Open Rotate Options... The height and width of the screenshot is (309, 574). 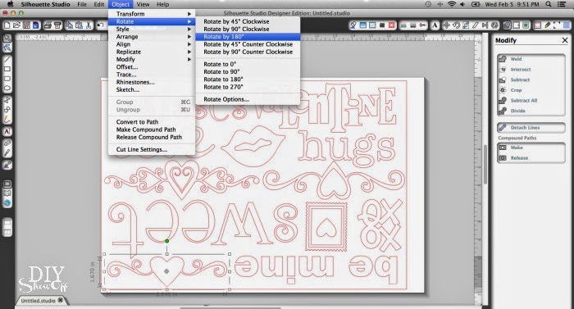(248, 99)
